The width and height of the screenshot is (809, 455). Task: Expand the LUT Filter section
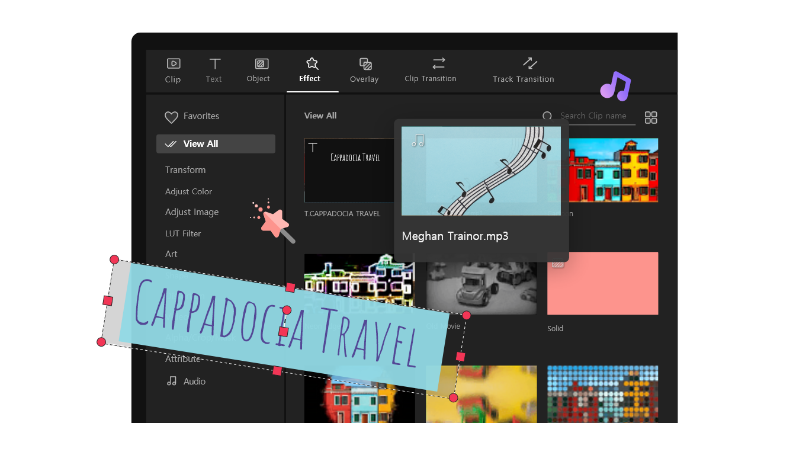(x=182, y=233)
